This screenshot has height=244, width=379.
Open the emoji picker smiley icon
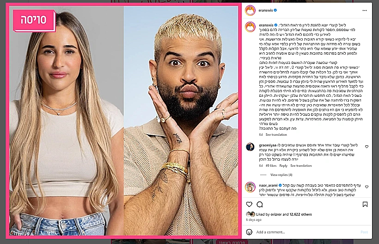click(249, 232)
